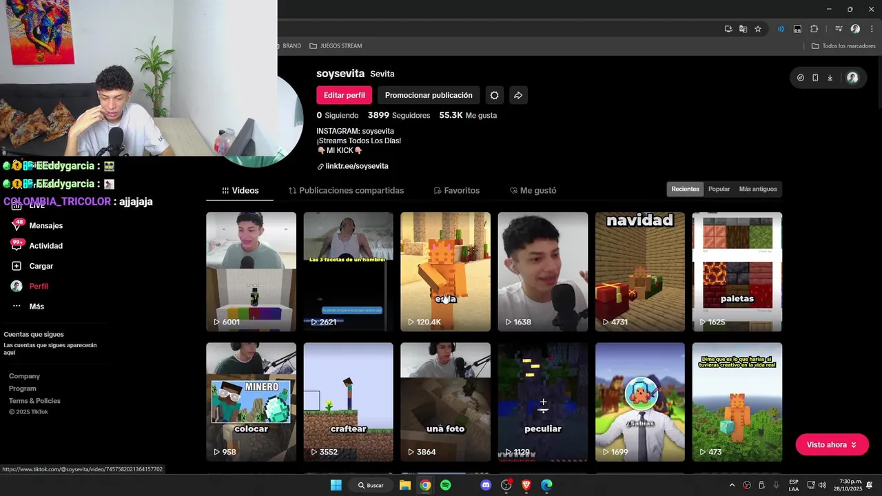Image resolution: width=882 pixels, height=496 pixels.
Task: Click the Cargar plus icon
Action: click(x=17, y=266)
